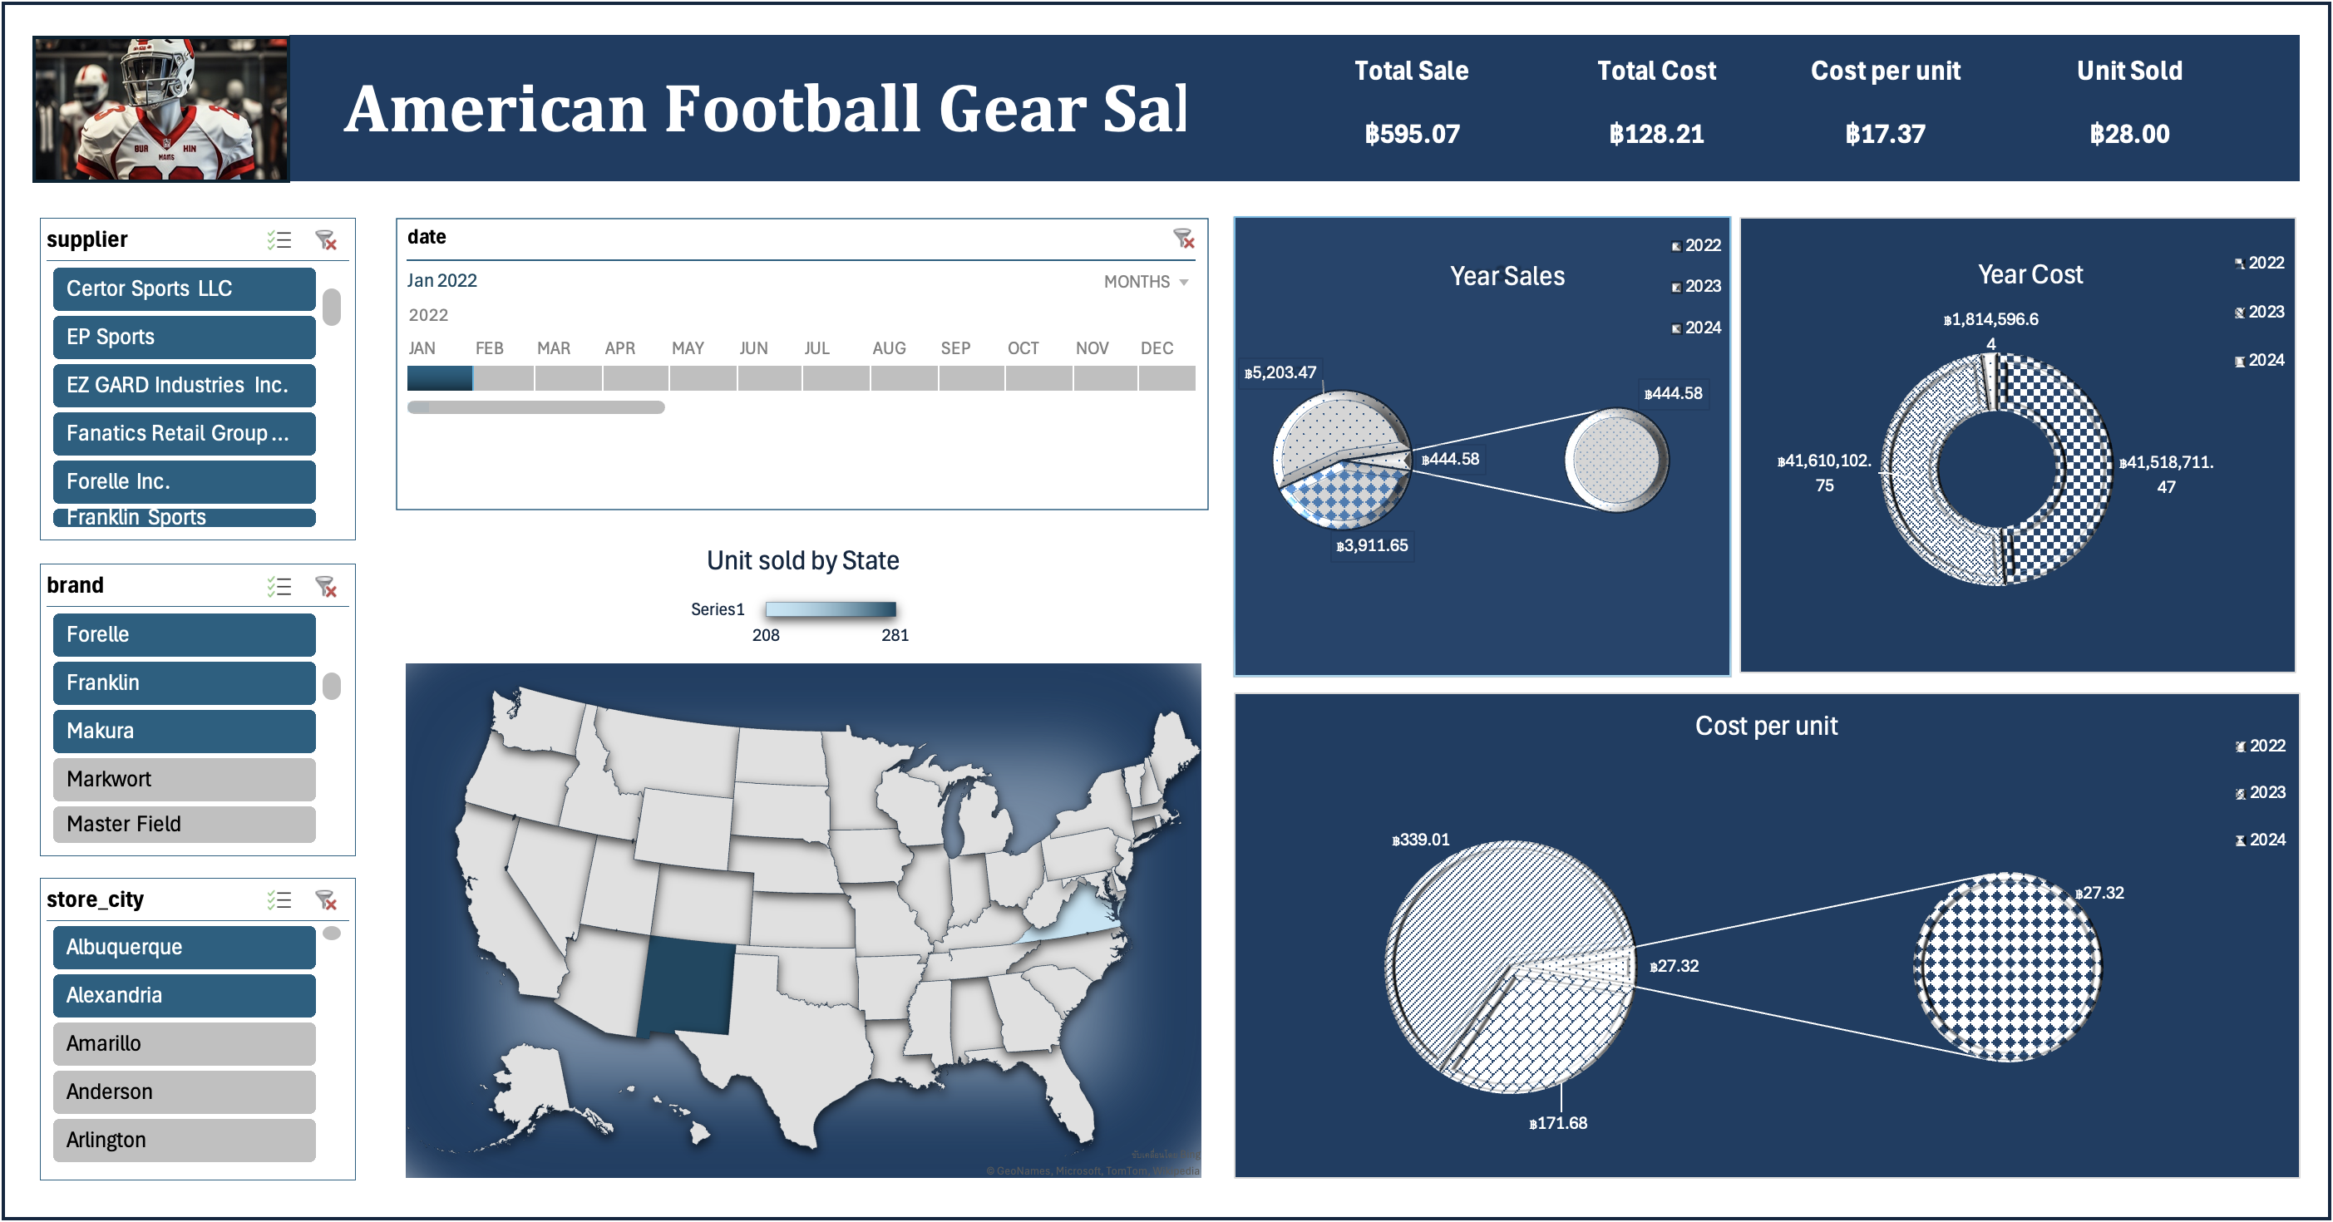Enable multi-select on supplier slicer
The image size is (2333, 1222).
tap(279, 240)
